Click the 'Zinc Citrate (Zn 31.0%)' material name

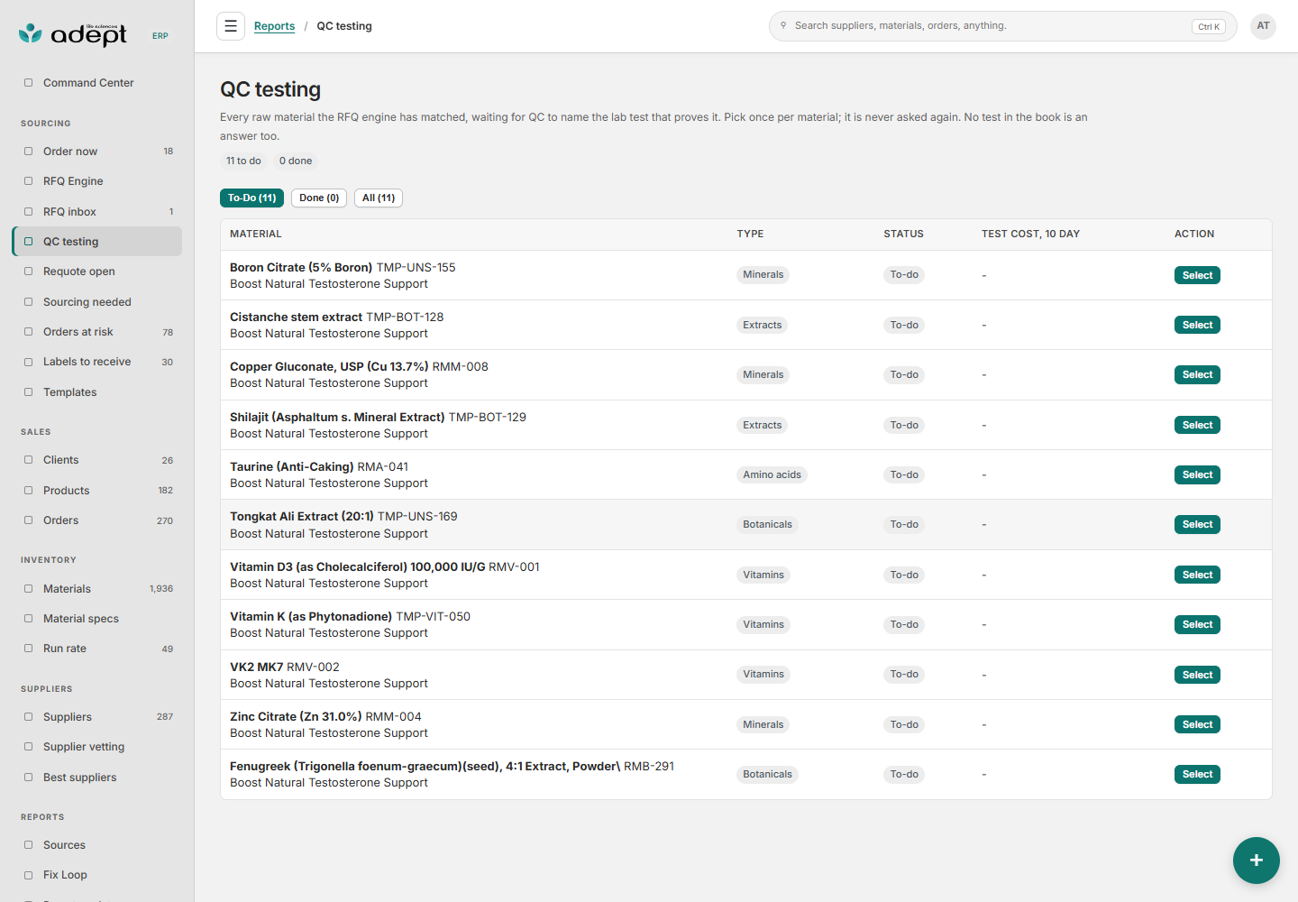[x=296, y=717]
